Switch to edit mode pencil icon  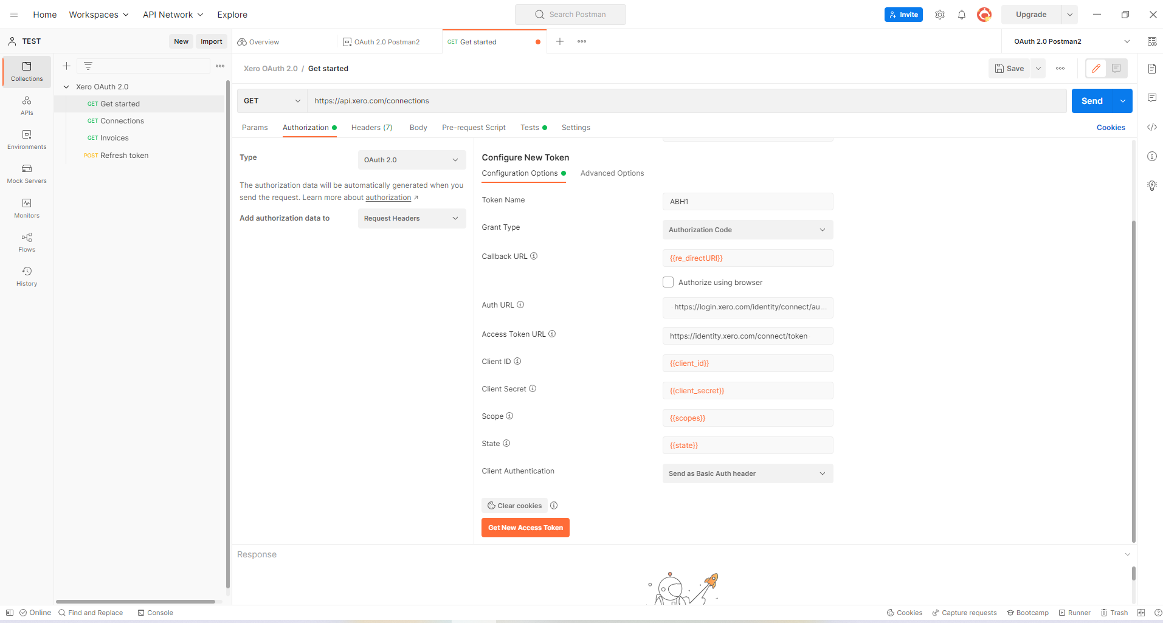(x=1096, y=69)
